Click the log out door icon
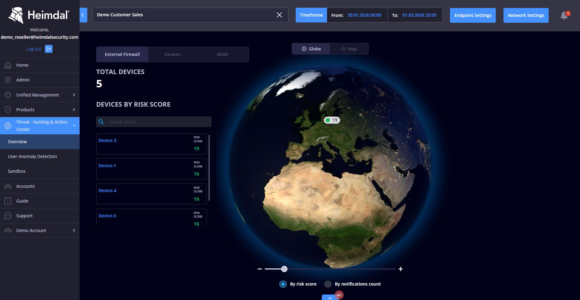 point(49,49)
